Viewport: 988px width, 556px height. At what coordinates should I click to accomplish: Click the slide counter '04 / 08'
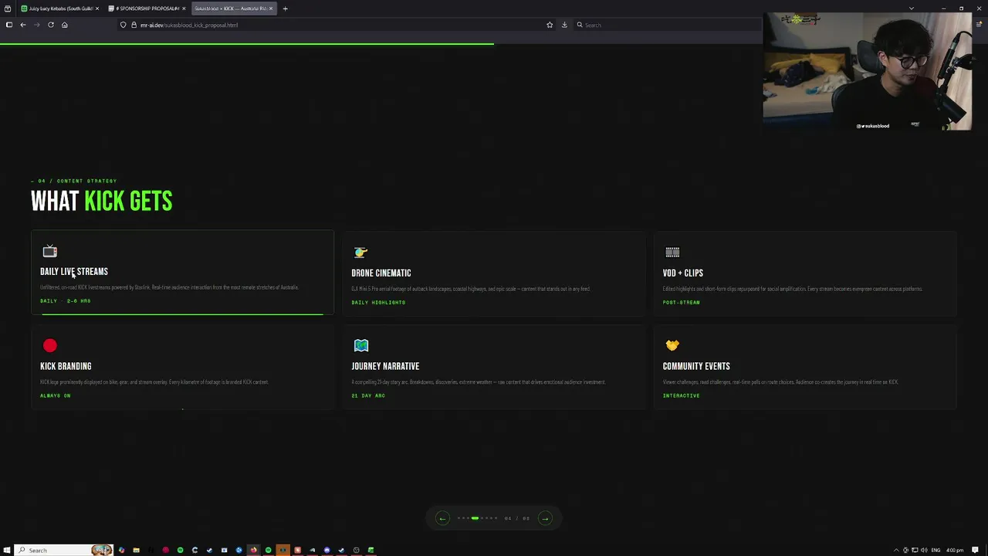coord(517,518)
